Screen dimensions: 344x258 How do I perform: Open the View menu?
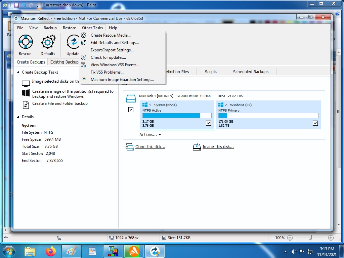(33, 28)
